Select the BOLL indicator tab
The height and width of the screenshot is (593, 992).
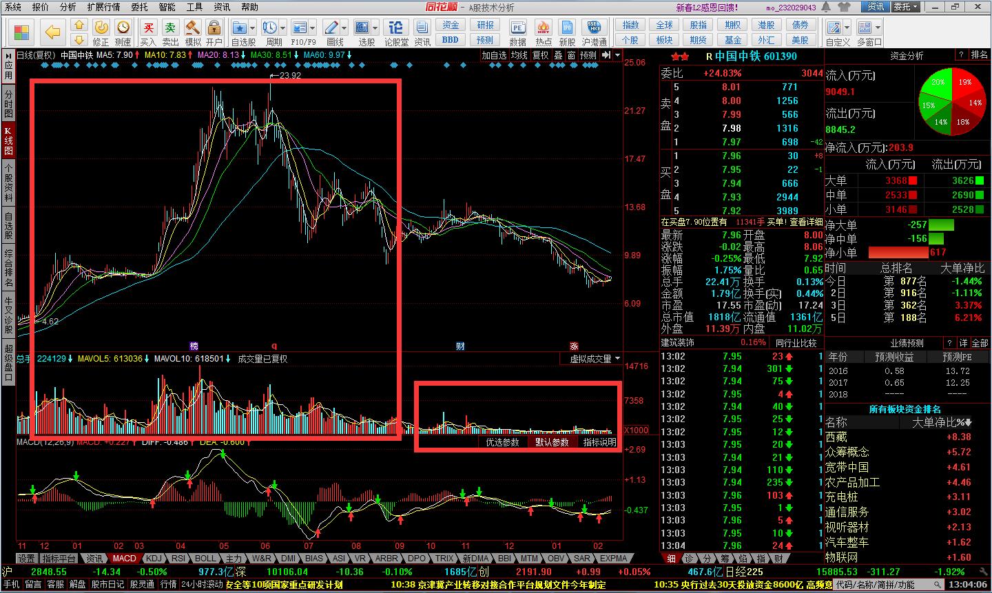[205, 559]
